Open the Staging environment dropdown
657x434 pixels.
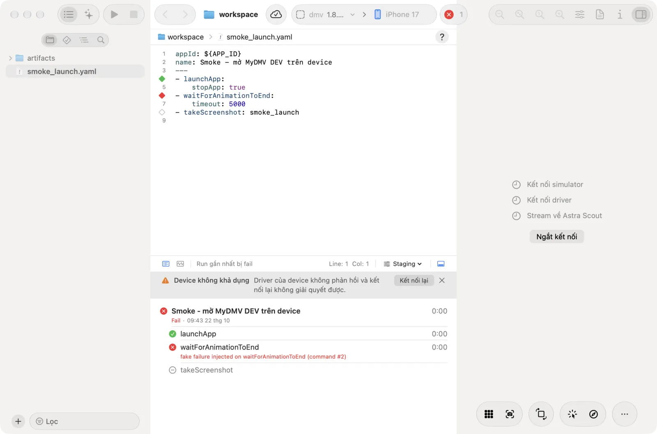tap(402, 264)
